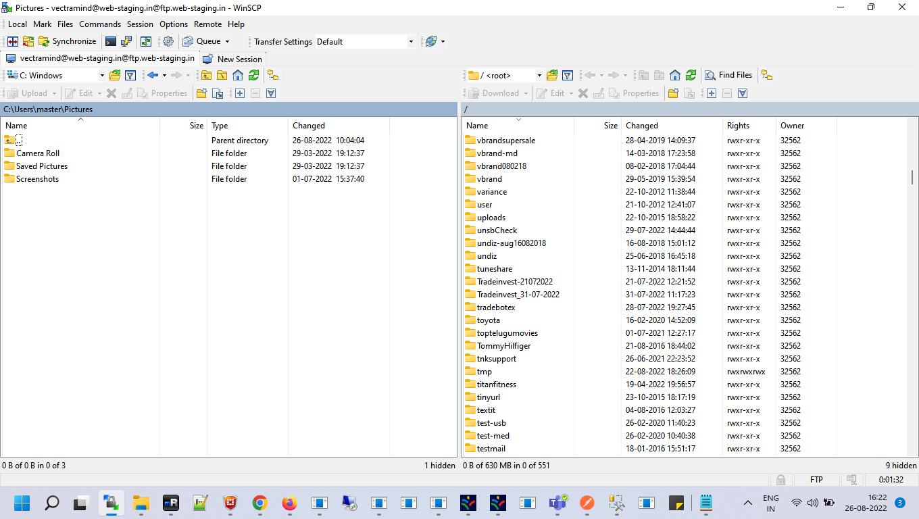This screenshot has height=519, width=919.
Task: Refresh the local Pictures directory
Action: (253, 75)
